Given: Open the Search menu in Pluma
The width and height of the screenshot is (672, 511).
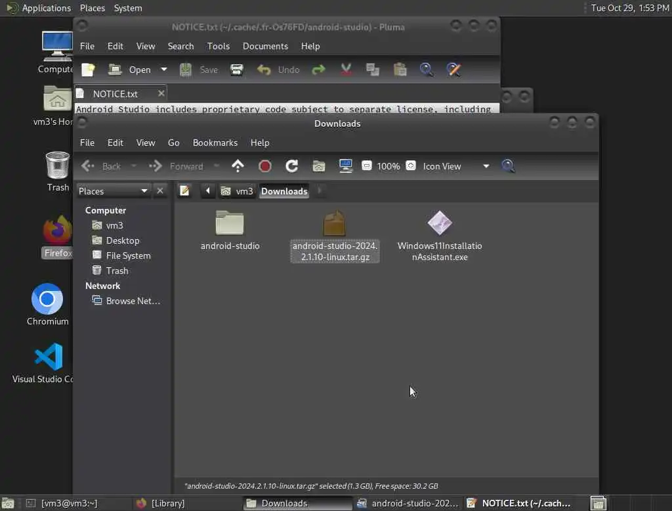Looking at the screenshot, I should click(x=180, y=46).
